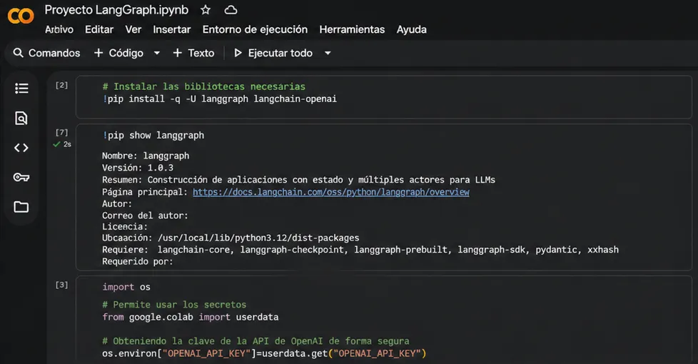Image resolution: width=698 pixels, height=364 pixels.
Task: Click the '!pip show langgraph' code line
Action: [153, 136]
